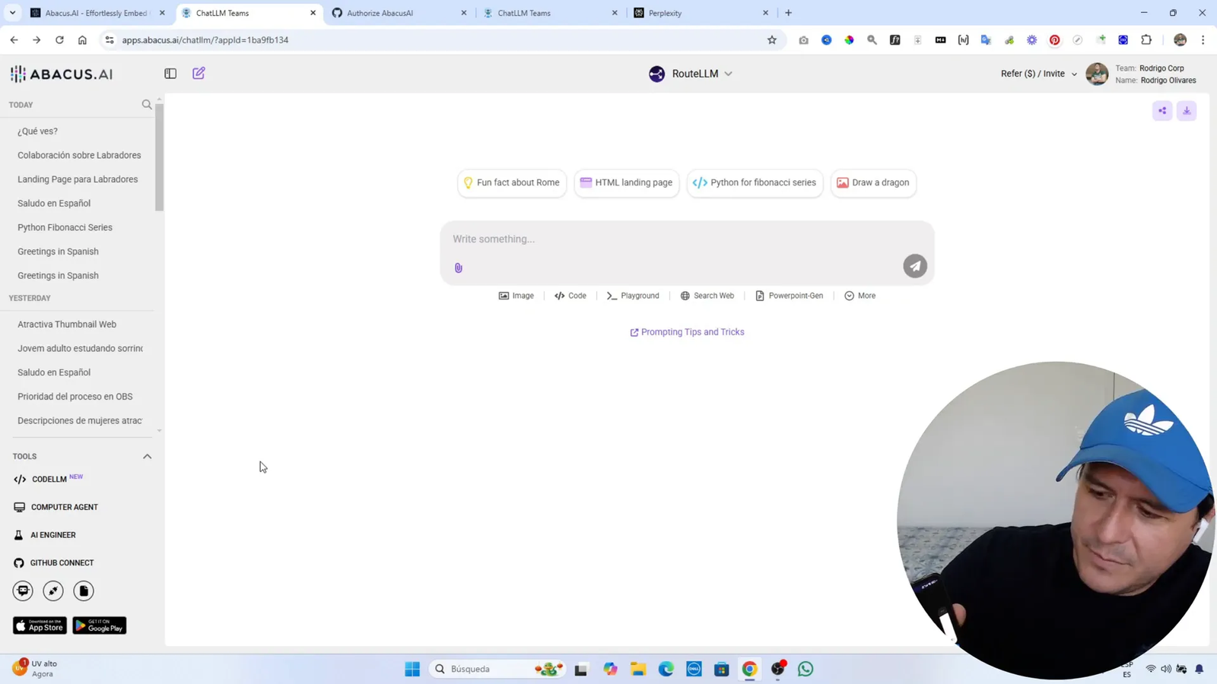Click the download chat icon near top right

(x=1186, y=110)
